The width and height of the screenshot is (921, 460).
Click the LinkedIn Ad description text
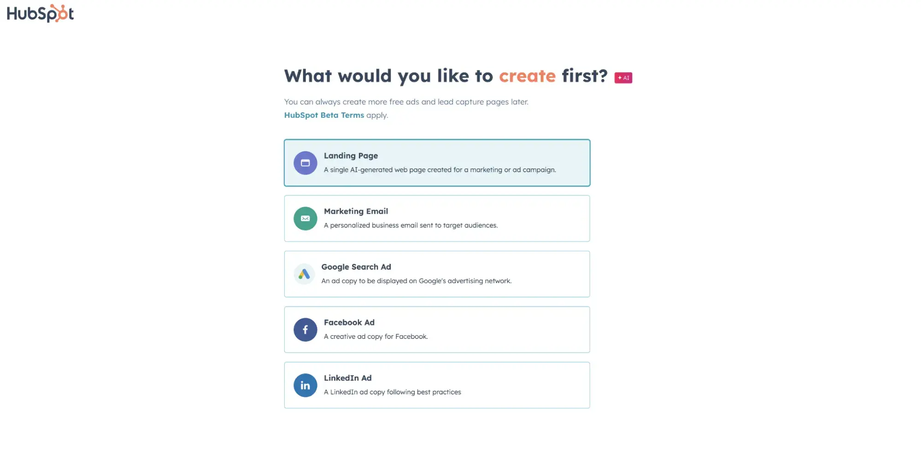[x=393, y=392]
